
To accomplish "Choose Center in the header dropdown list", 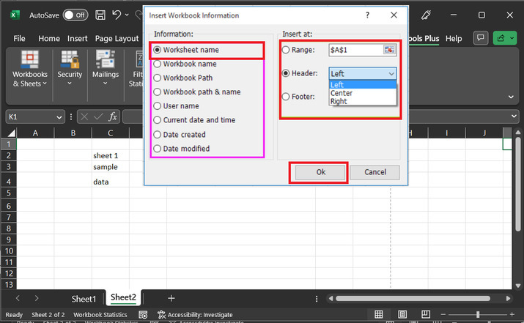I will click(x=363, y=93).
